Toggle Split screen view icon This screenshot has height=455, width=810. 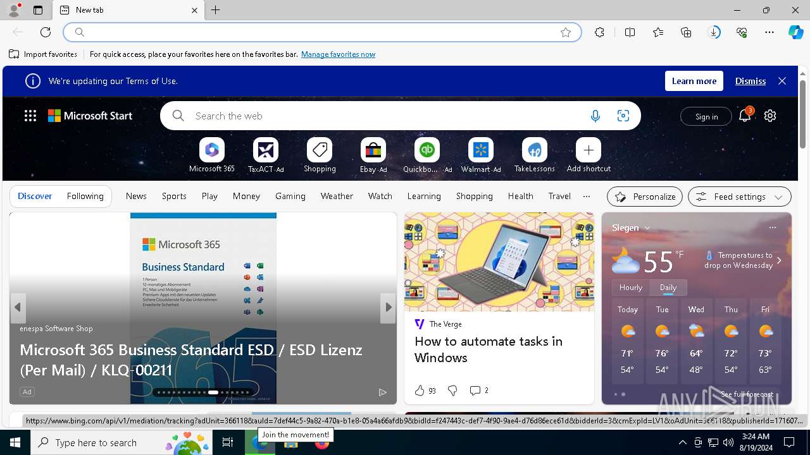(630, 32)
